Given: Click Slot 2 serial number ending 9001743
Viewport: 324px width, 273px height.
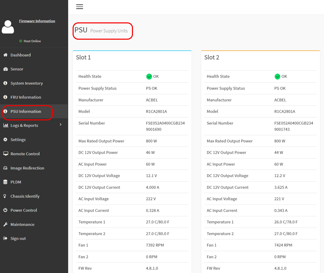Looking at the screenshot, I should click(293, 126).
